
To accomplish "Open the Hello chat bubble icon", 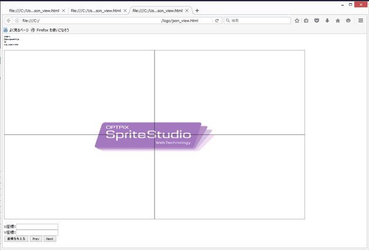I will [x=348, y=21].
